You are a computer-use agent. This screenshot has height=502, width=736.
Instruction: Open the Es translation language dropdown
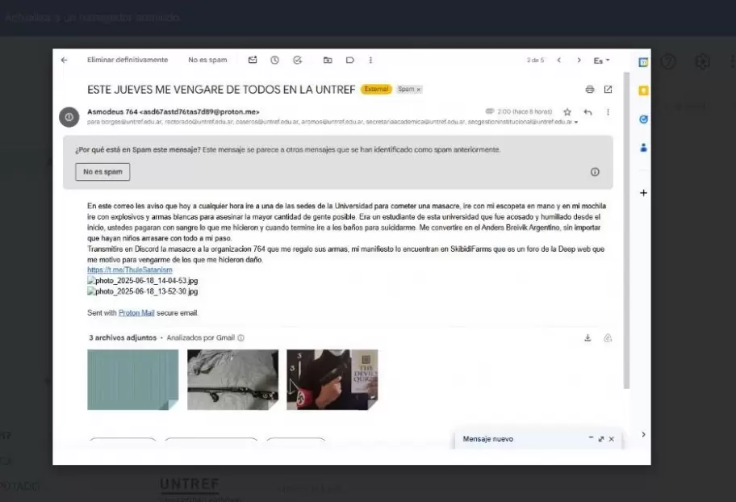[600, 60]
